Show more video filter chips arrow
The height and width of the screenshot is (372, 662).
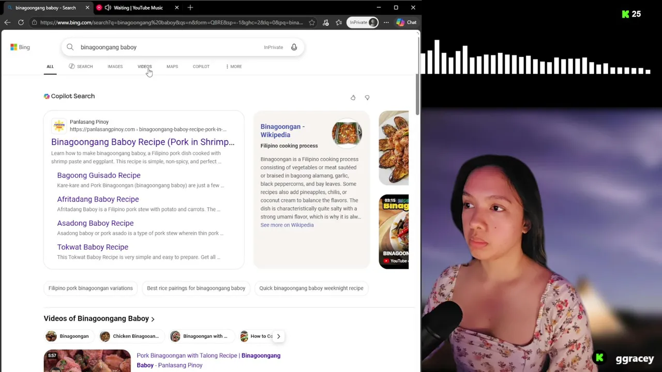(x=278, y=336)
